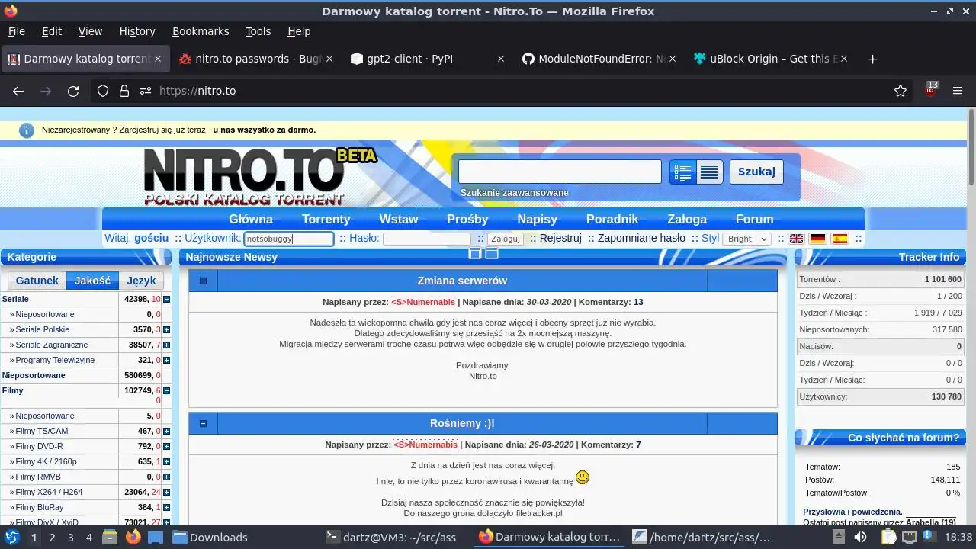Open the Zapomniane hasło link
The height and width of the screenshot is (549, 976).
pyautogui.click(x=641, y=238)
